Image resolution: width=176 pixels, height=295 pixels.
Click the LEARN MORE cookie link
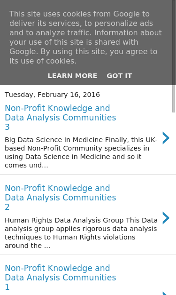point(72,76)
